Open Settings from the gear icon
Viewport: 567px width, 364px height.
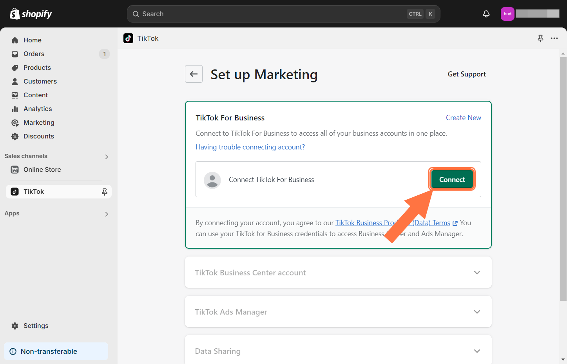point(15,326)
